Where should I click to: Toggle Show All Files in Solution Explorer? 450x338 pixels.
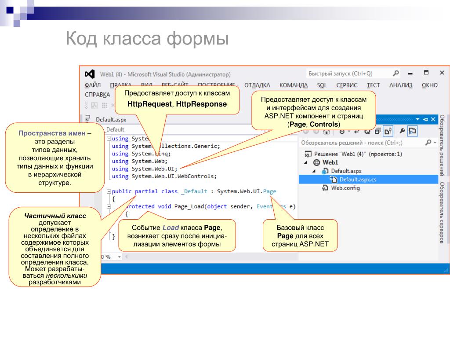388,131
